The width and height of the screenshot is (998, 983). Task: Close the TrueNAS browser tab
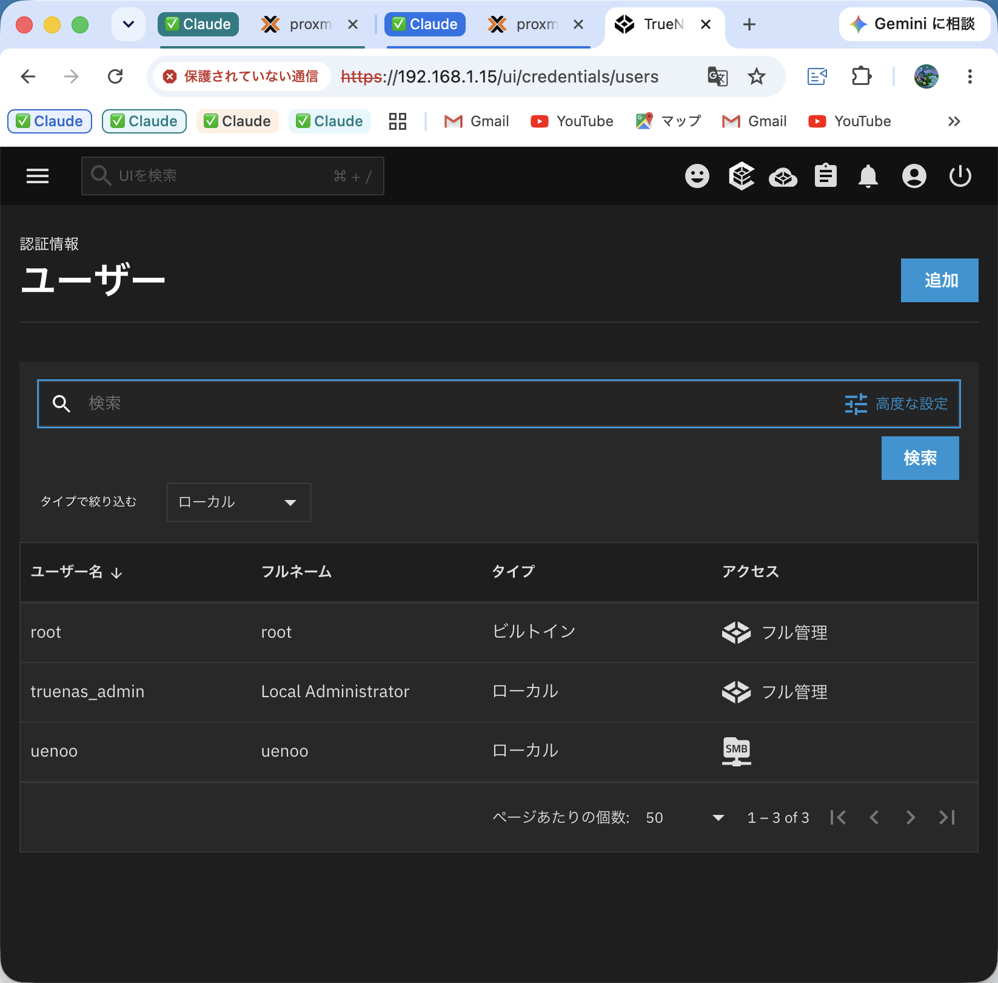tap(706, 24)
